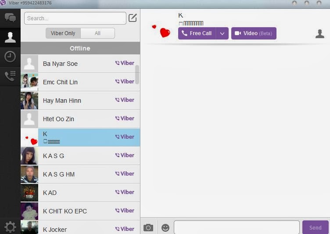This screenshot has width=330, height=234.
Task: Click the camera icon to send photo
Action: coord(148,228)
